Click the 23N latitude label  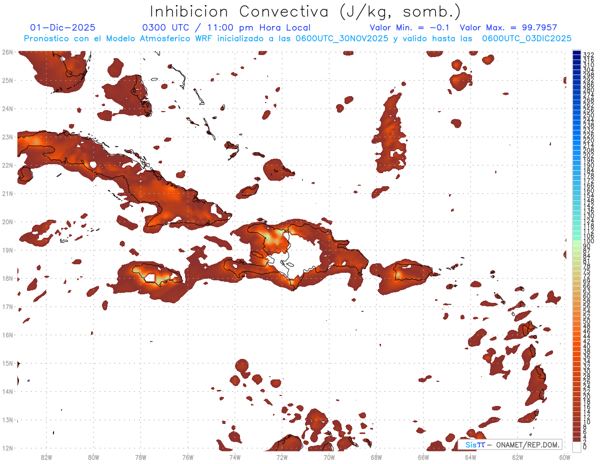coord(7,137)
